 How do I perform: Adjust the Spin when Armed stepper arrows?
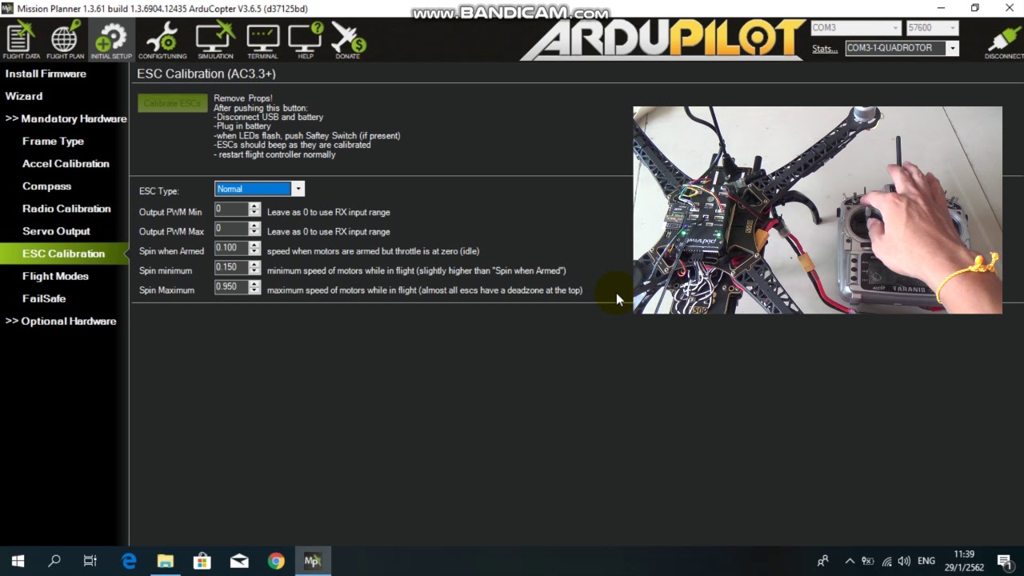coord(254,248)
